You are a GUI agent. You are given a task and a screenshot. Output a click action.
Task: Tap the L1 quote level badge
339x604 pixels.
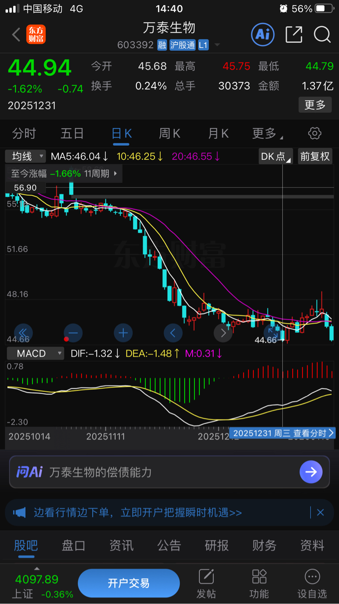point(203,45)
